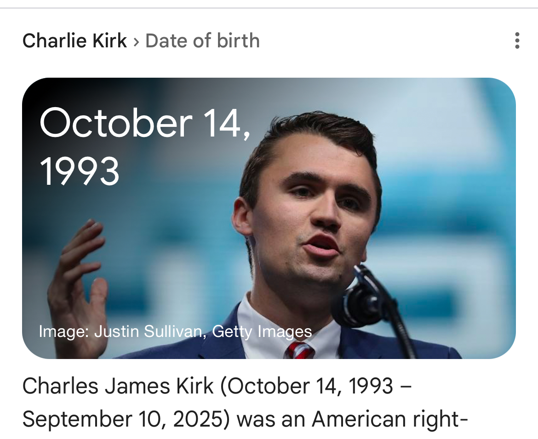538x439 pixels.
Task: Click the October 14, overlay heading
Action: 145,123
